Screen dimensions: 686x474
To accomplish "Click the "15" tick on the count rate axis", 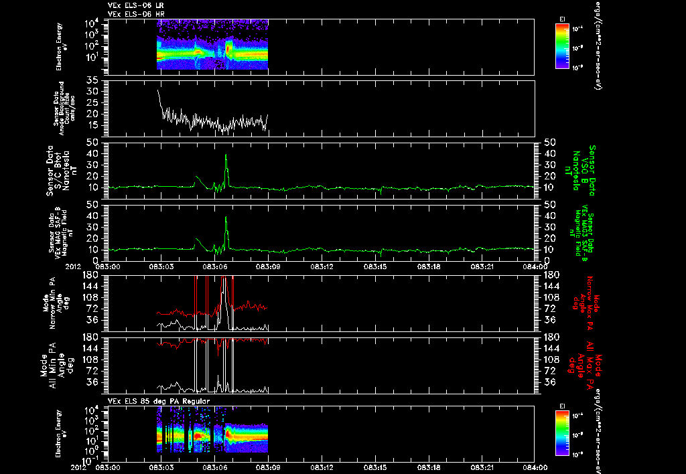I will (x=92, y=125).
